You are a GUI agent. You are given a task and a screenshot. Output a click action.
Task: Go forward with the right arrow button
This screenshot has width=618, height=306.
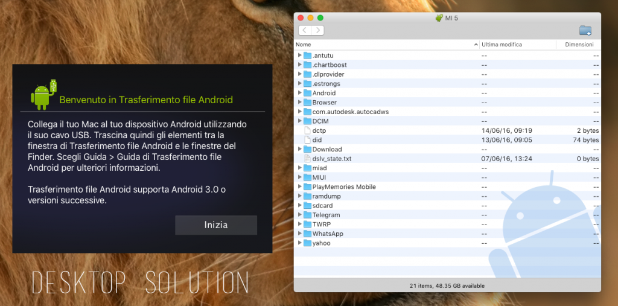317,30
